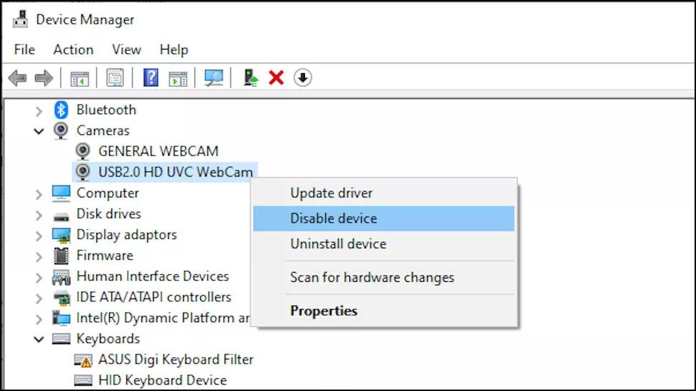
Task: Expand the Bluetooth category
Action: click(39, 110)
